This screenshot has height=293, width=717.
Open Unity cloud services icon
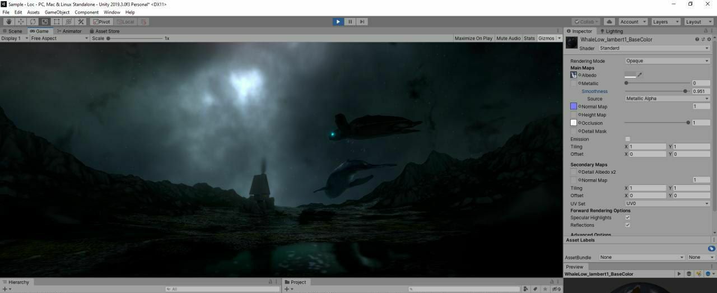coord(609,22)
